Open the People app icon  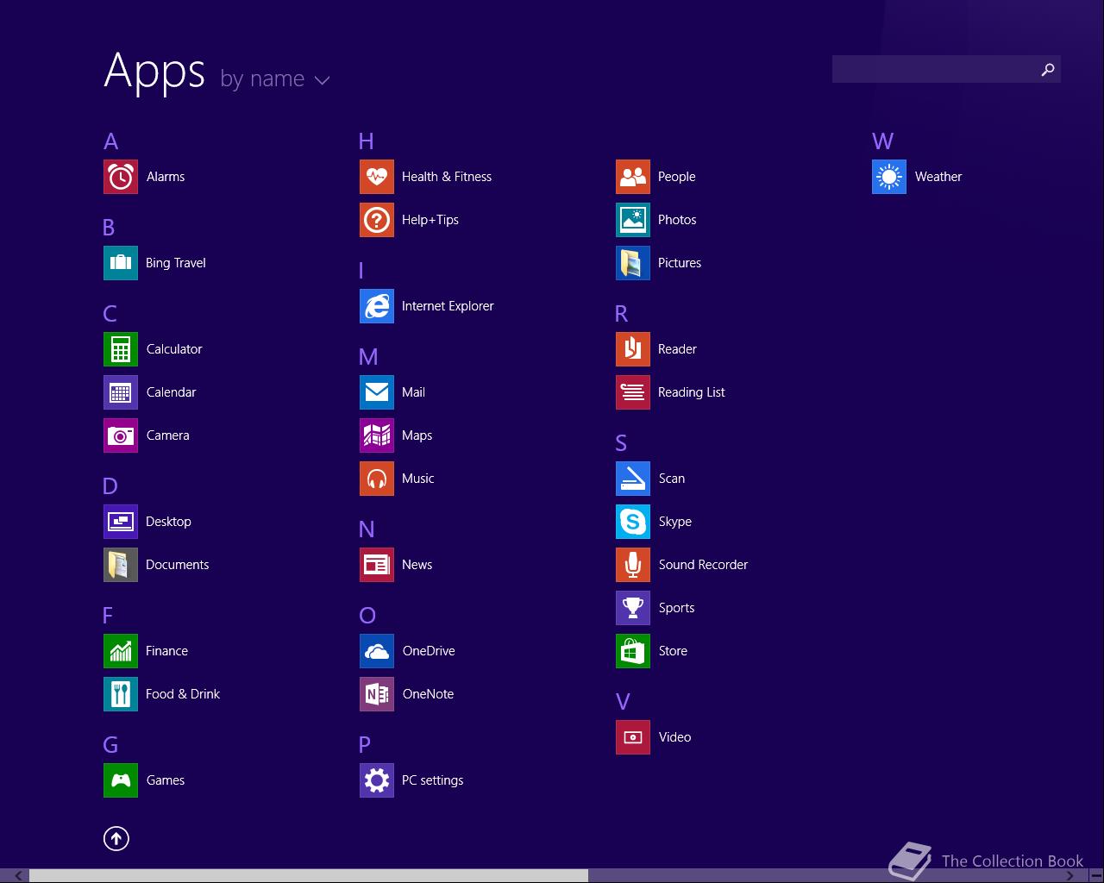pos(633,177)
